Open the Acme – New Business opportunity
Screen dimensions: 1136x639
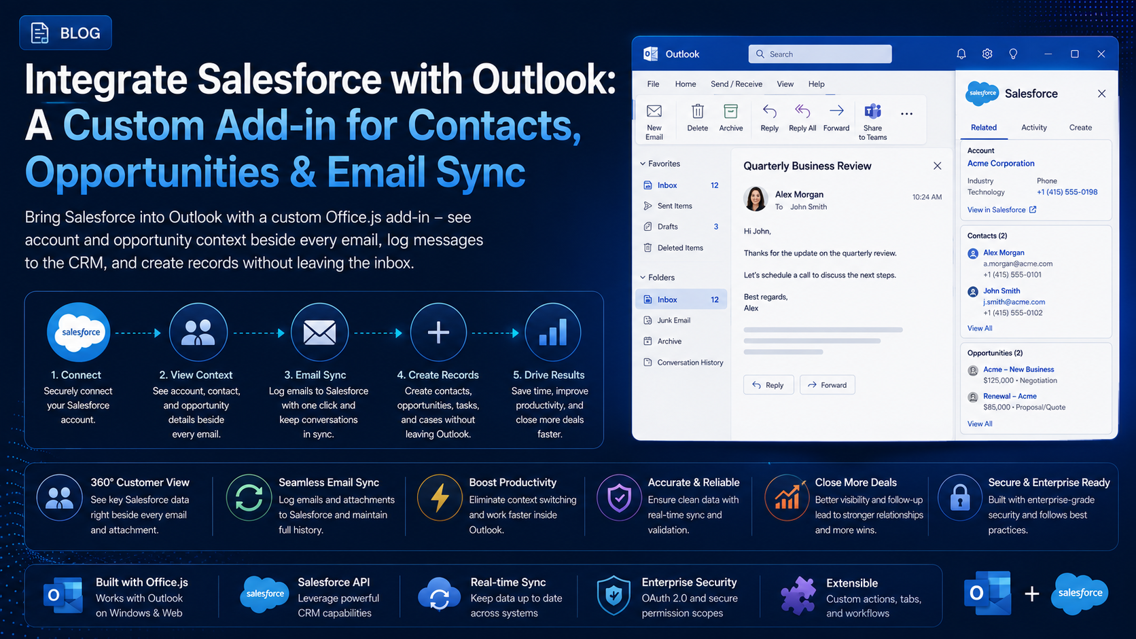[1018, 369]
